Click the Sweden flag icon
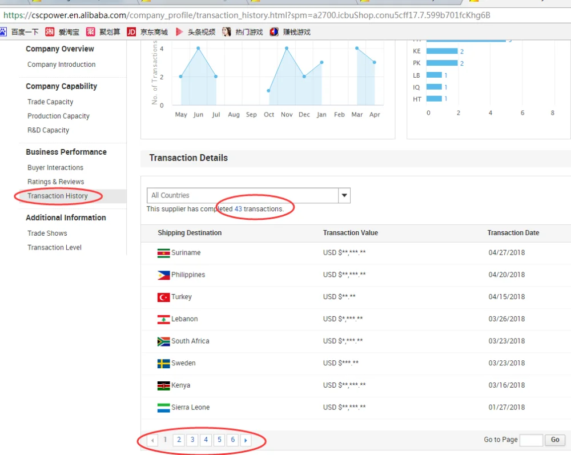The height and width of the screenshot is (455, 571). click(163, 364)
